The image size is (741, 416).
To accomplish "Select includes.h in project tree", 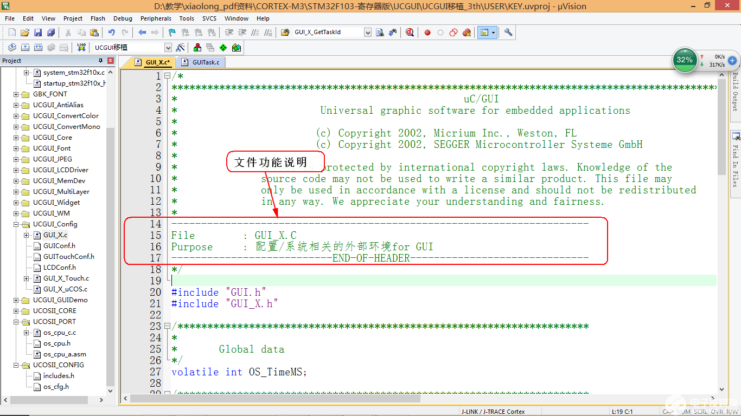I will 59,376.
